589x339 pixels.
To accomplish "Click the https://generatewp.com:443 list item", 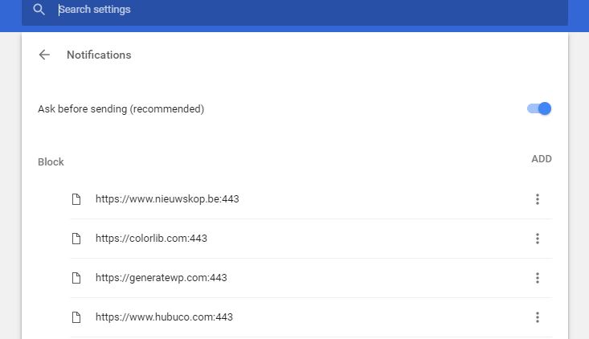I will point(161,278).
